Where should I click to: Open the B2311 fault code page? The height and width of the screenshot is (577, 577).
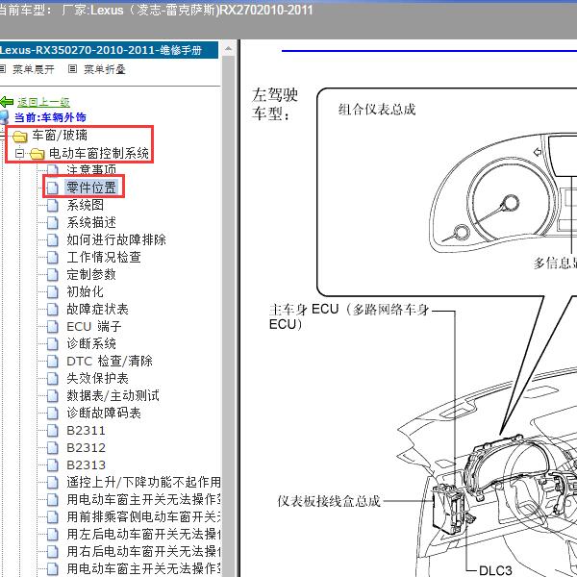87,430
